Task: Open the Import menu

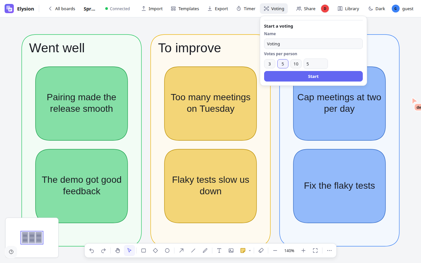Action: (152, 9)
